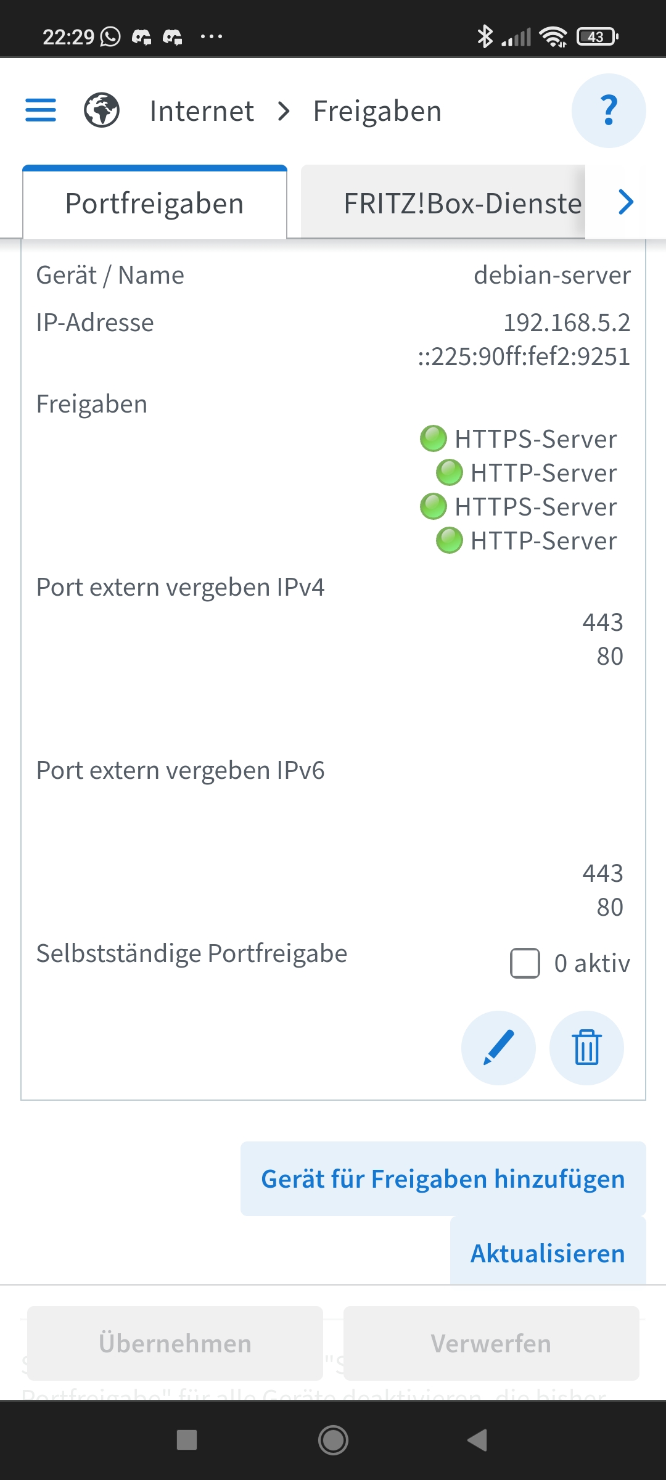Tap the Android back navigation button
Screen dimensions: 666x1480
pyautogui.click(x=477, y=1441)
